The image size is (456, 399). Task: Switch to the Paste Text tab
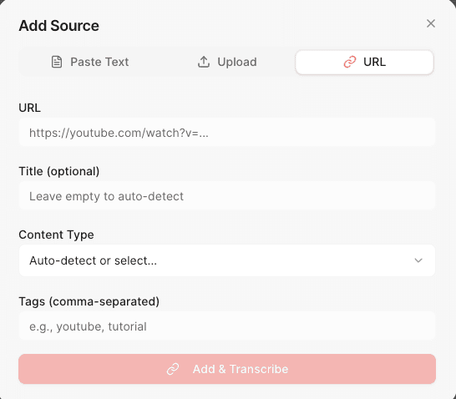89,62
